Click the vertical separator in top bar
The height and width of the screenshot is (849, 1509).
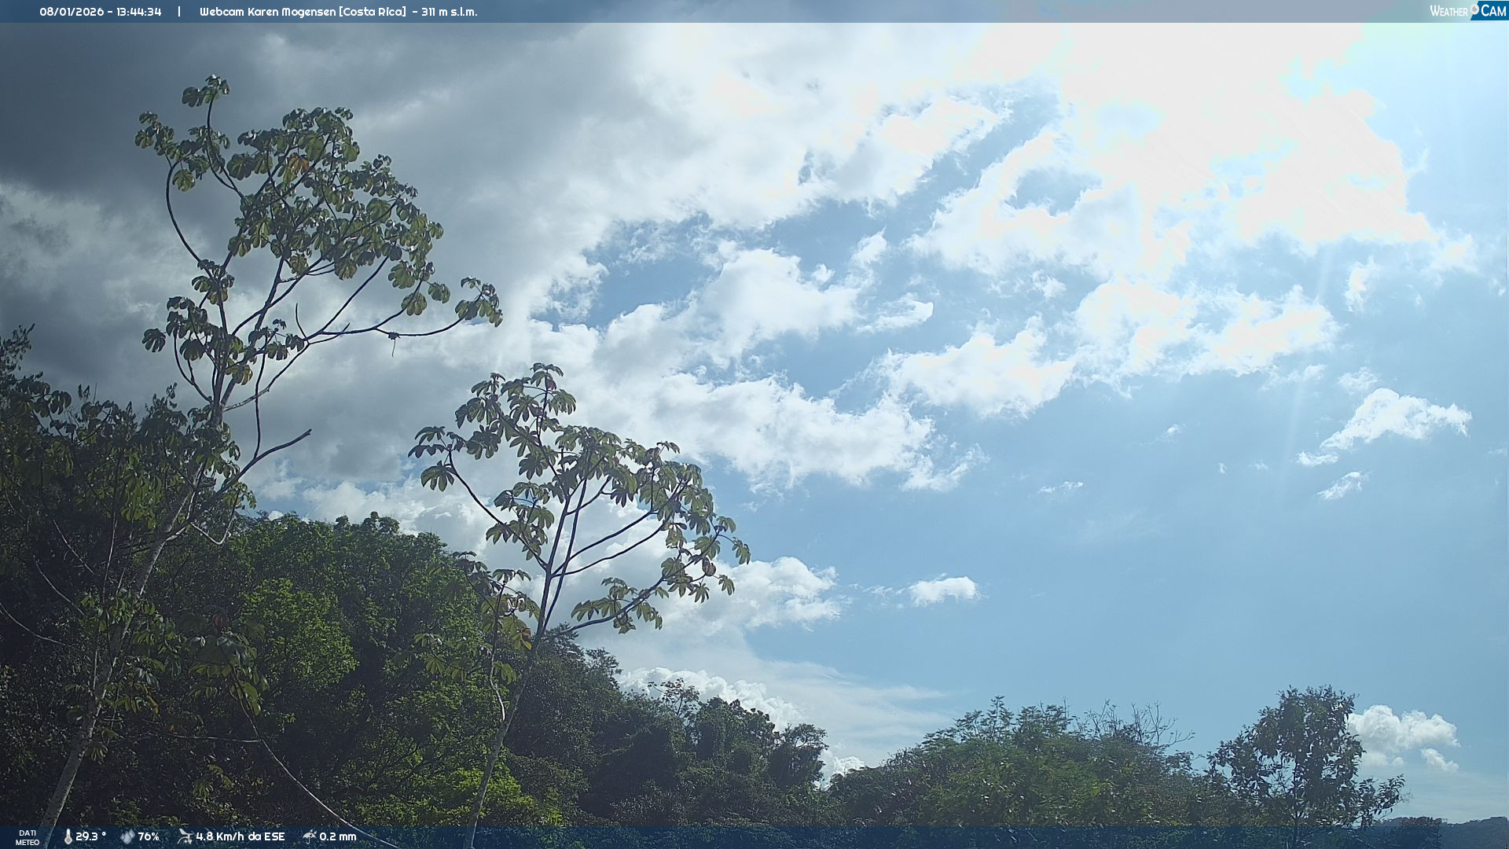[x=179, y=12]
